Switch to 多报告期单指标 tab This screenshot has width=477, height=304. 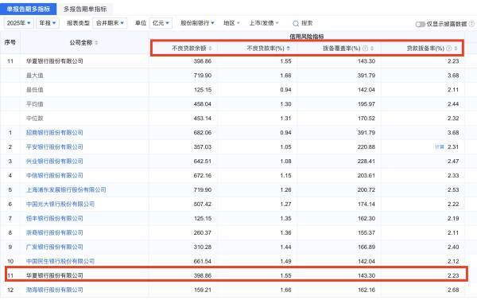(85, 9)
